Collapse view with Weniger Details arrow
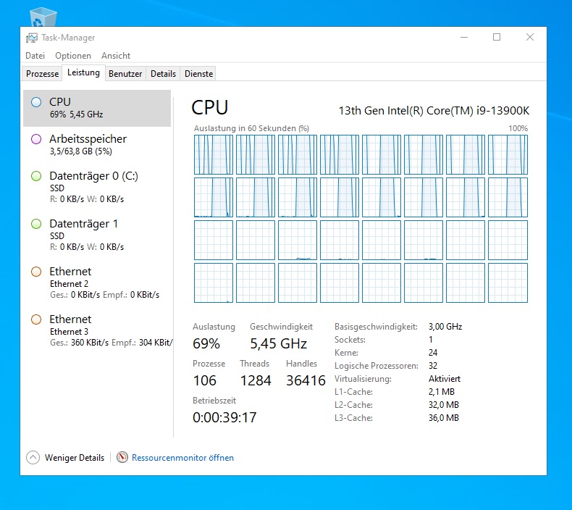The width and height of the screenshot is (572, 510). click(33, 457)
